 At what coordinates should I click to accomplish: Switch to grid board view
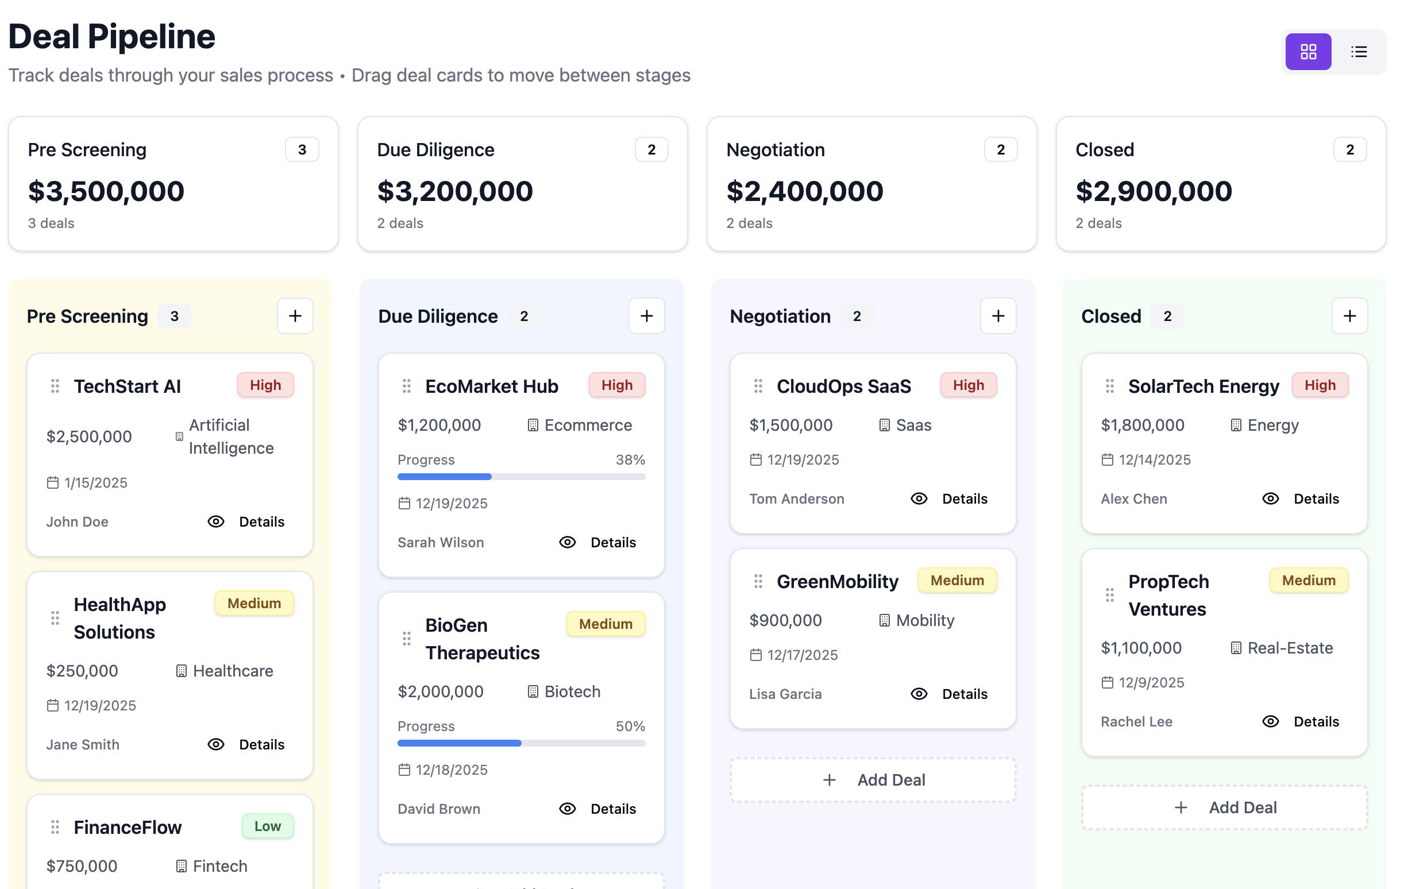(1308, 52)
